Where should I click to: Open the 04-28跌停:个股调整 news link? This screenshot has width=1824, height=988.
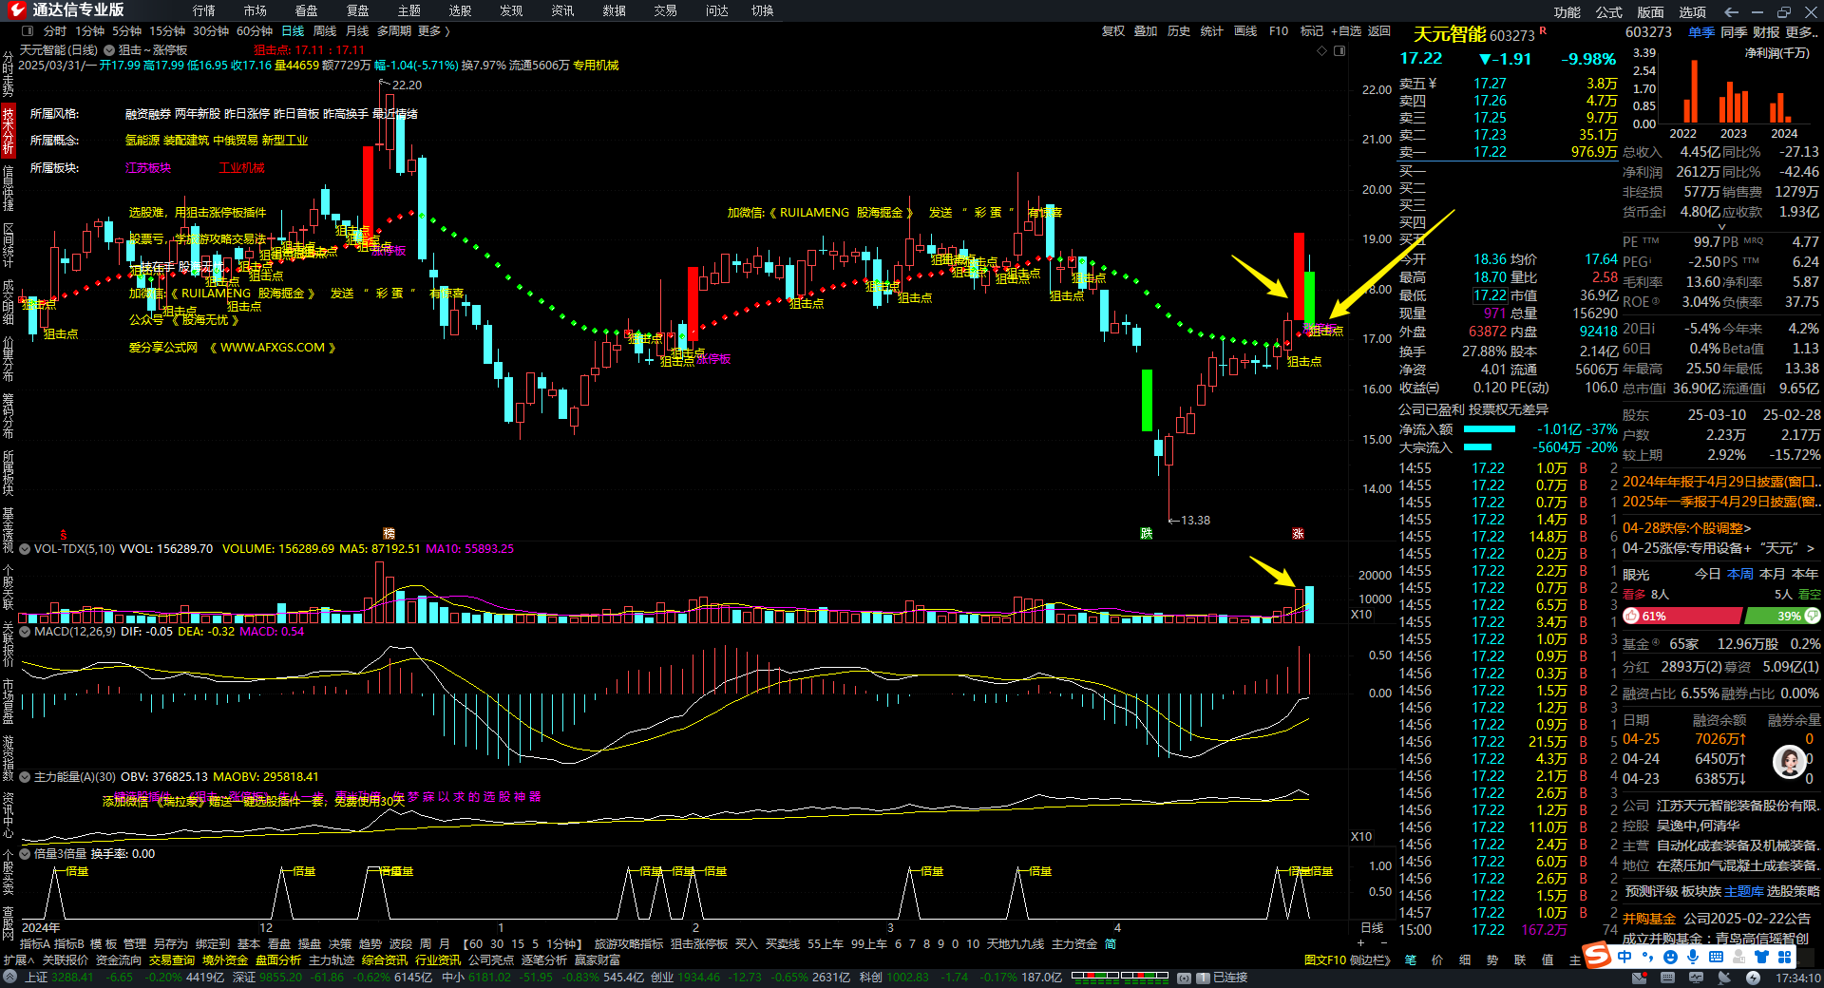coord(1686,528)
